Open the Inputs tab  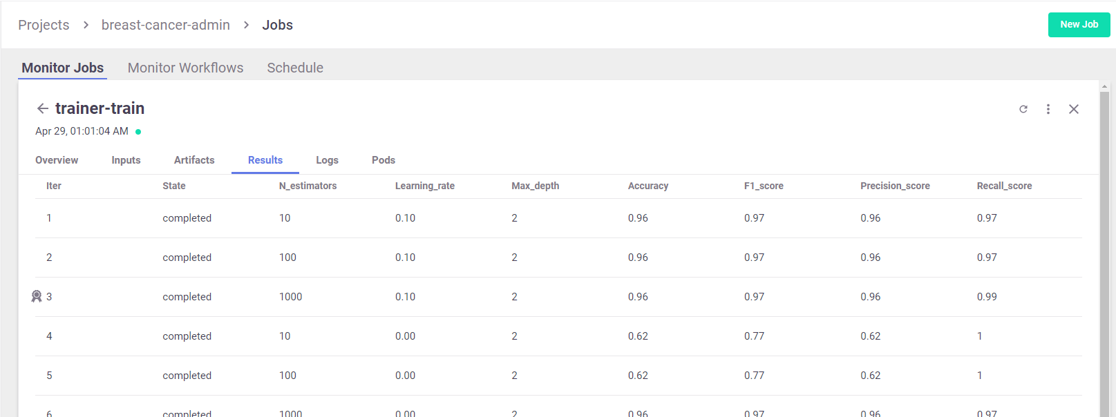[126, 160]
